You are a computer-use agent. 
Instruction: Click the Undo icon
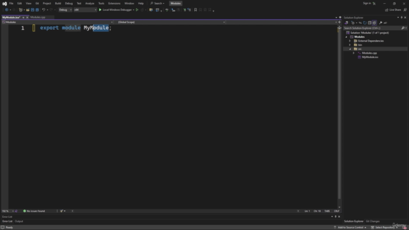coord(43,10)
